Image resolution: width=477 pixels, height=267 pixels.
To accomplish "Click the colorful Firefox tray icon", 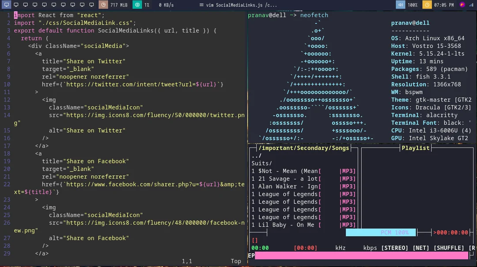I will [462, 5].
